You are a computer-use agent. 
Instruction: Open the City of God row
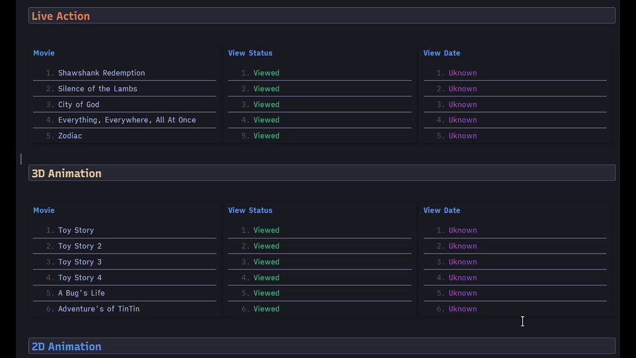[79, 104]
